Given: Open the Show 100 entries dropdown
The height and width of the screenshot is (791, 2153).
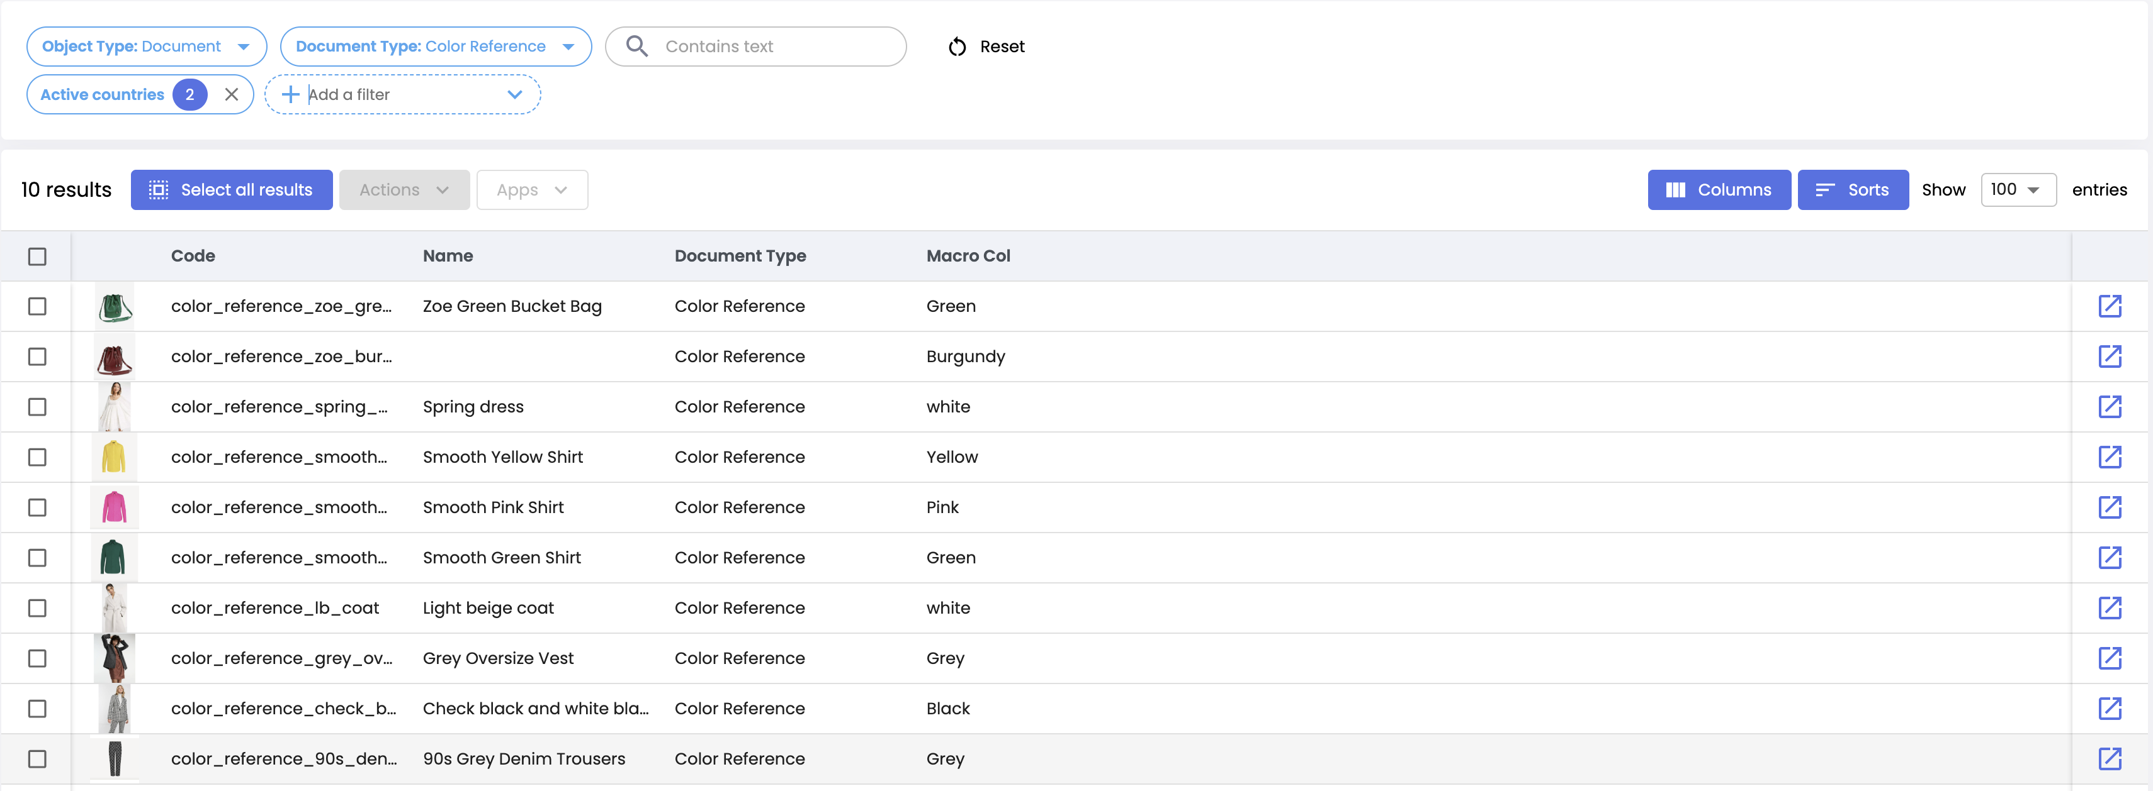Looking at the screenshot, I should click(2017, 189).
